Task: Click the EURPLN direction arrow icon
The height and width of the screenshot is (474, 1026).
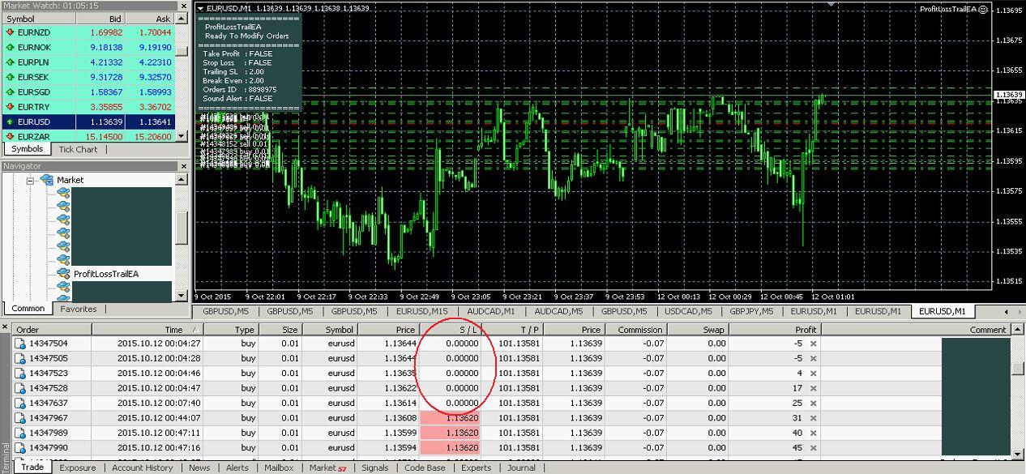Action: [x=10, y=62]
